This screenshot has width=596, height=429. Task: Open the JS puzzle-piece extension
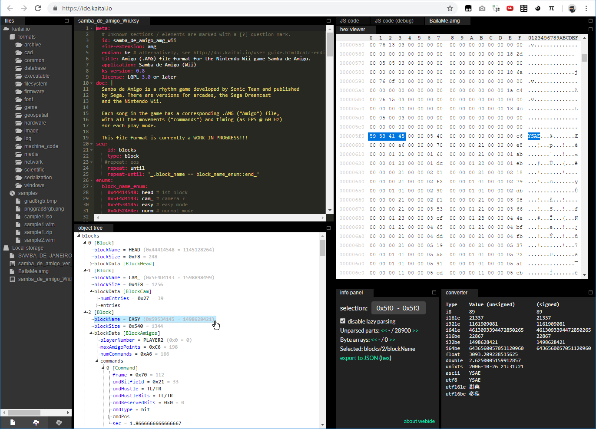click(496, 8)
